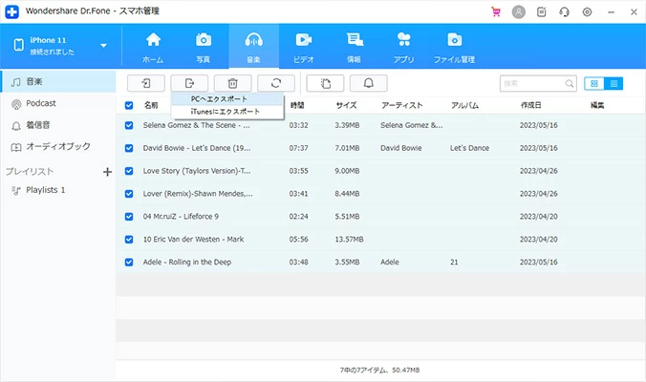Screen dimensions: 646x382
Task: Click the refresh icon in toolbar
Action: click(275, 83)
